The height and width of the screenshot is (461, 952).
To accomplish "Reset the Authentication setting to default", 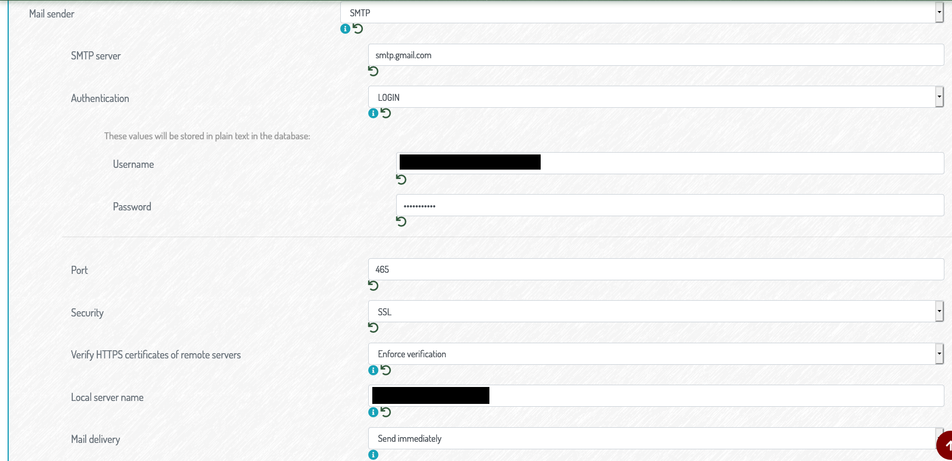I will (x=386, y=113).
